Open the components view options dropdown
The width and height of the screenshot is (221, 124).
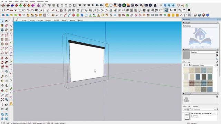[184, 109]
